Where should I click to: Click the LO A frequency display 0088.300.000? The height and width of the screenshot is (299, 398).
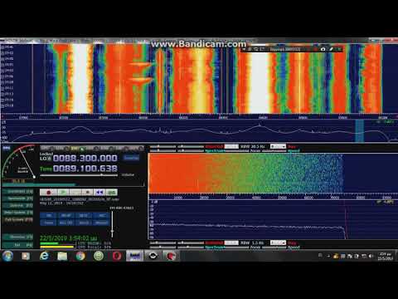tap(85, 158)
